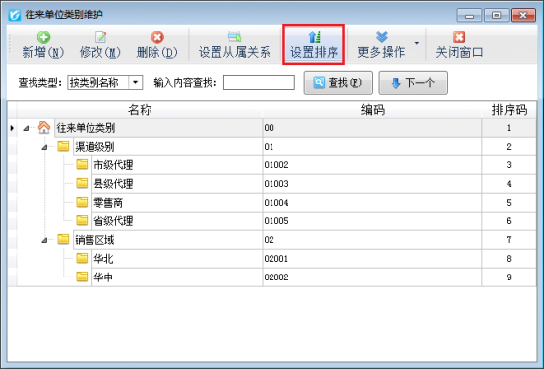Screen dimensions: 544x369
Task: Click the 下一个 next button
Action: click(x=412, y=83)
